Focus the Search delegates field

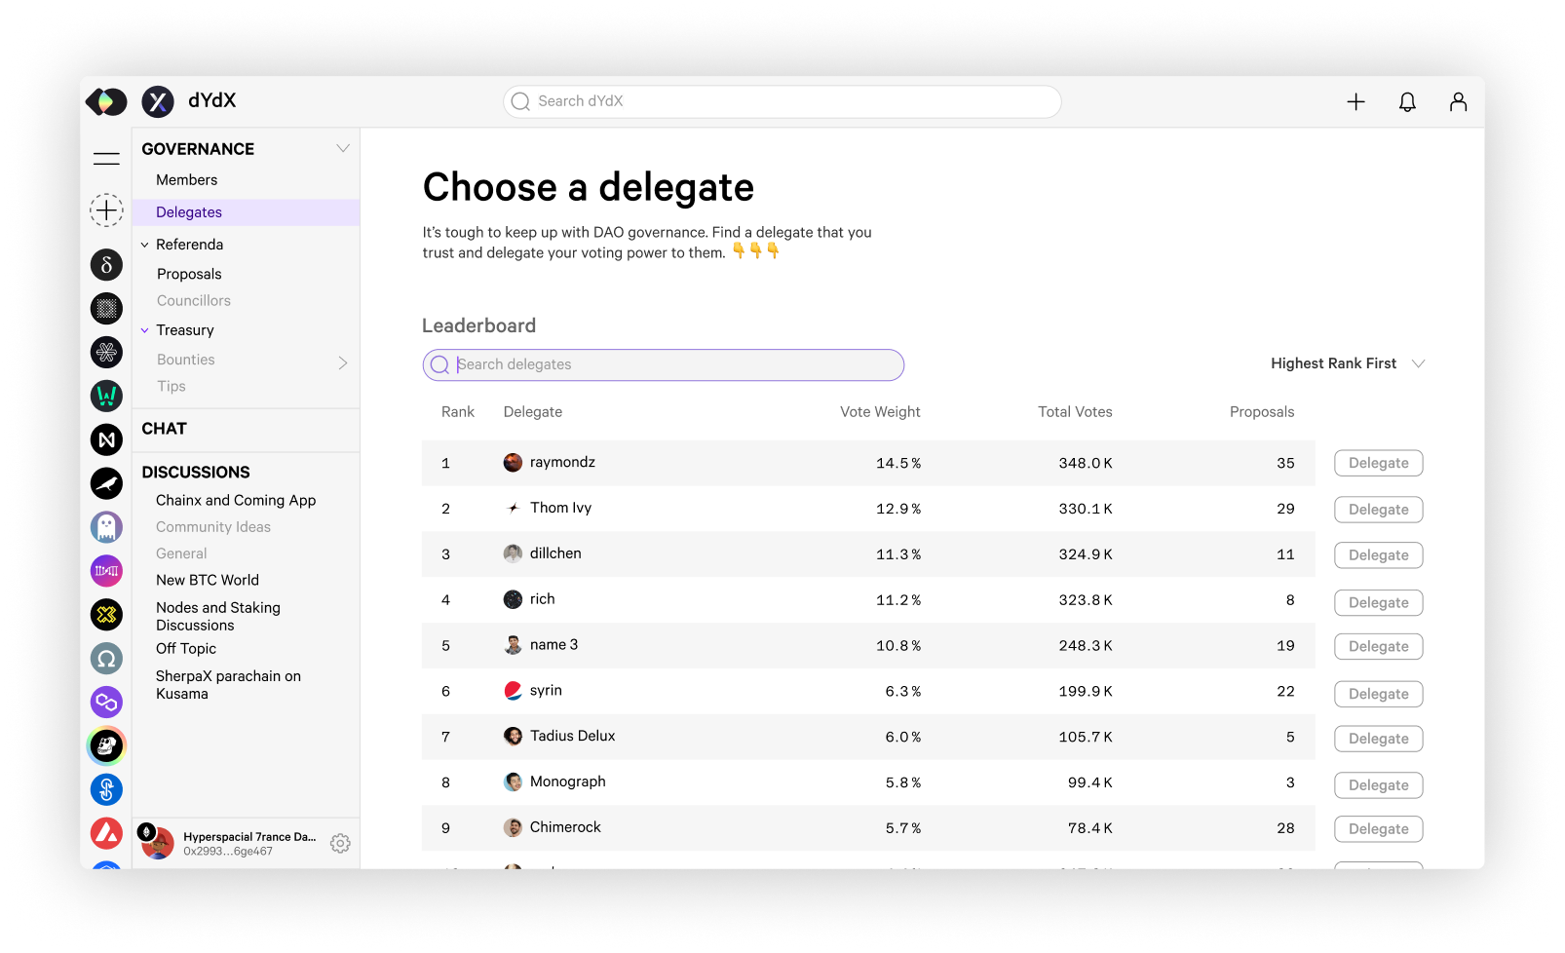point(663,364)
